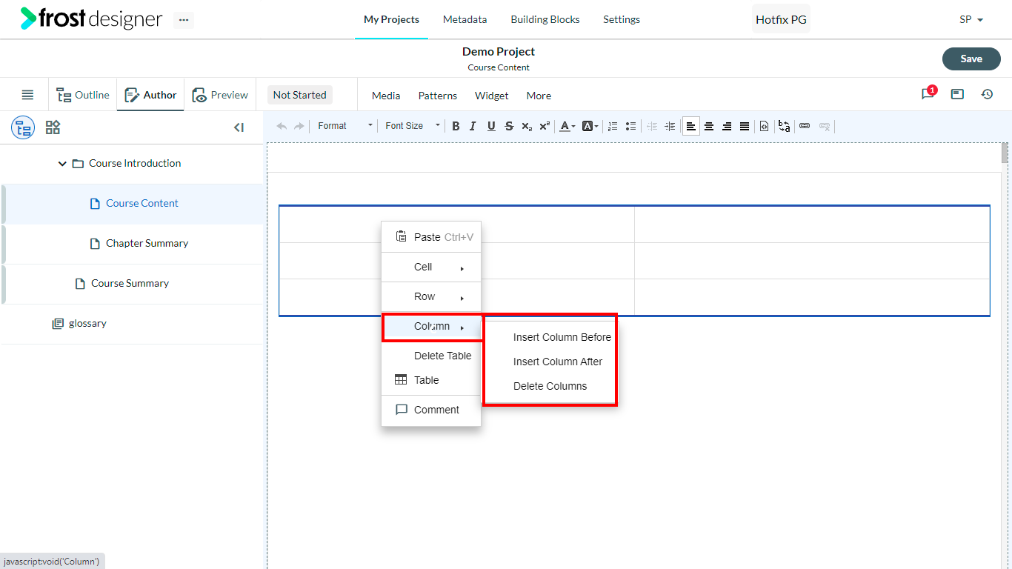The width and height of the screenshot is (1012, 569).
Task: Collapse the Course Introduction folder
Action: pos(62,164)
